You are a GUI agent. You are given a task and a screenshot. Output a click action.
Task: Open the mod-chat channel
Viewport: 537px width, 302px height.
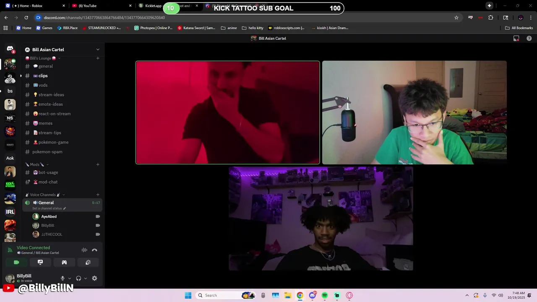coord(62,182)
